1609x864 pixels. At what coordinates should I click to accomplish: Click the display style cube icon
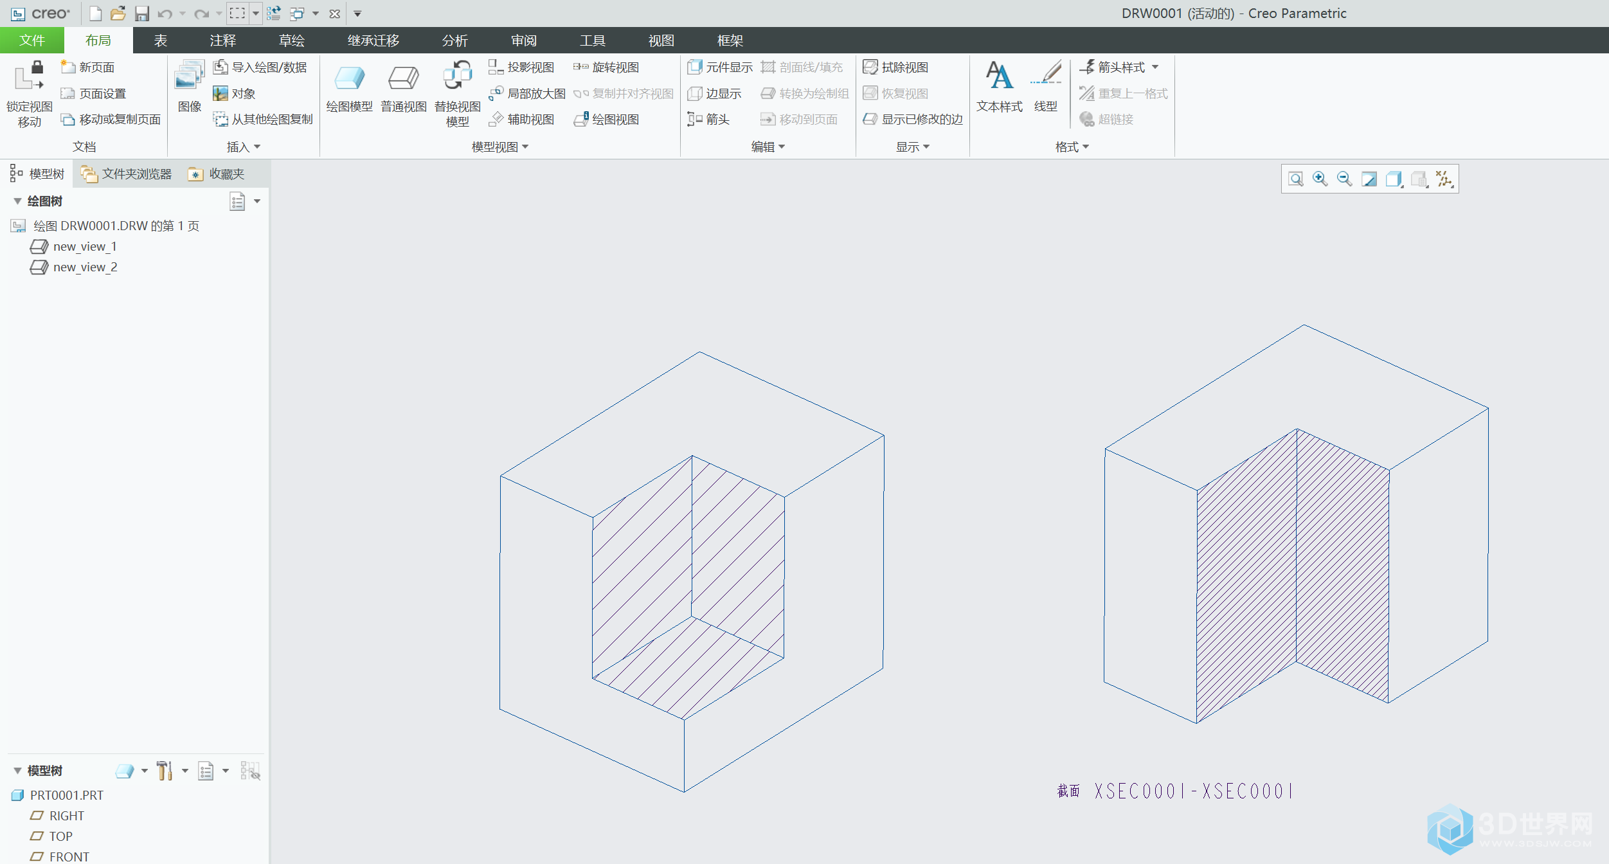1394,179
